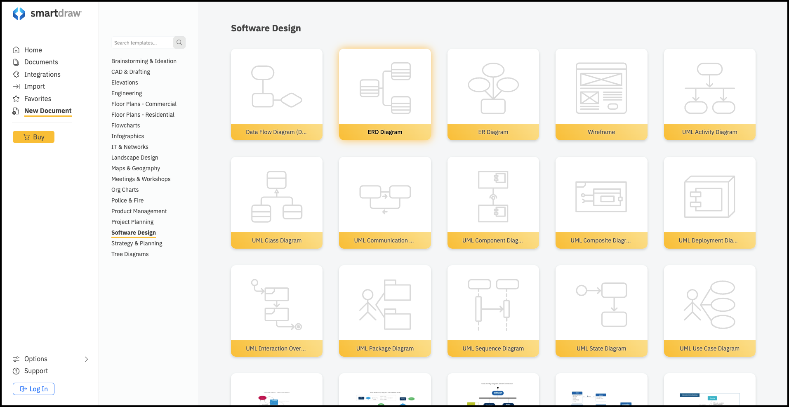789x407 pixels.
Task: Open Integrations in sidebar
Action: coord(42,74)
